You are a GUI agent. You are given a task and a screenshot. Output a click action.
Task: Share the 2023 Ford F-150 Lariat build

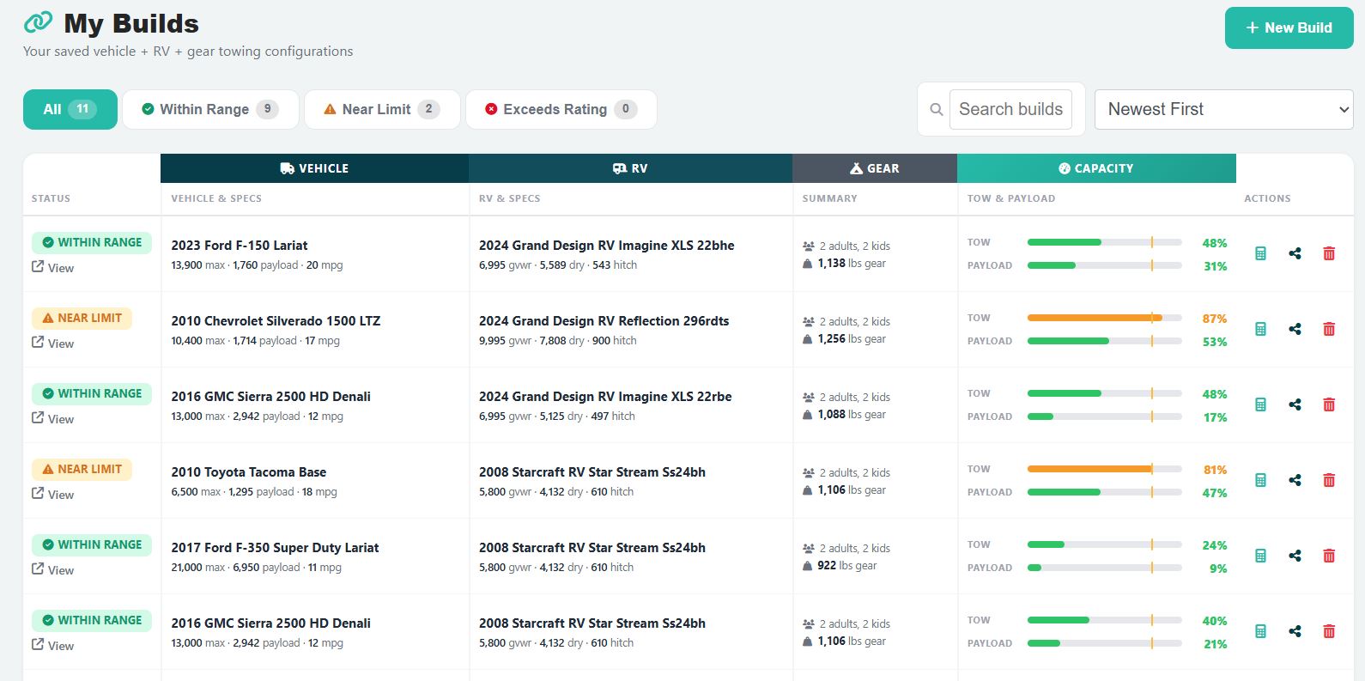click(x=1295, y=253)
